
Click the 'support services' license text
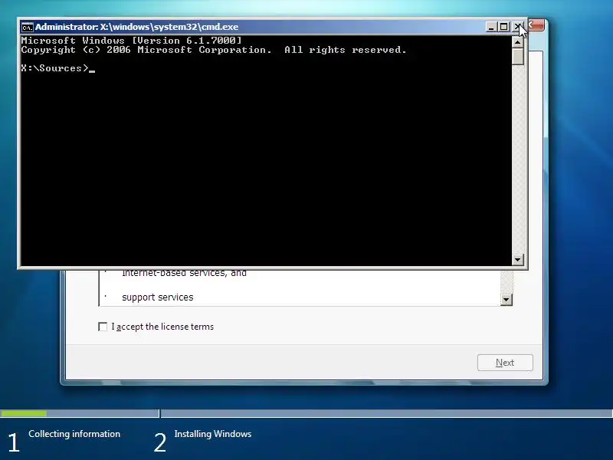(158, 297)
